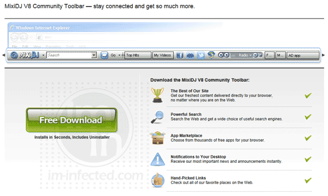Screen dimensions: 328x196
Task: Click the 'The Best of Our Site' heading
Action: coord(190,91)
